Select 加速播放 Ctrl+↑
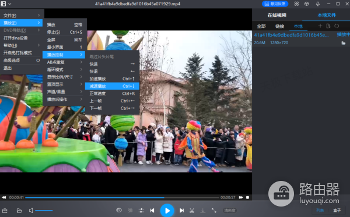 click(x=112, y=79)
